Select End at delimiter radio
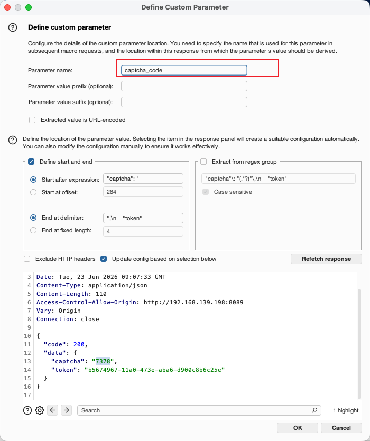This screenshot has width=370, height=441. (x=33, y=218)
